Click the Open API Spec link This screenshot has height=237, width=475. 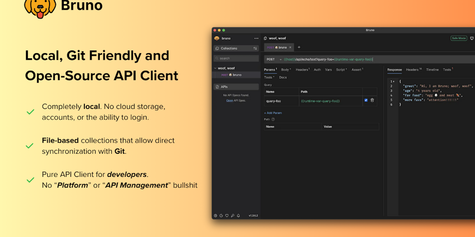pos(230,100)
